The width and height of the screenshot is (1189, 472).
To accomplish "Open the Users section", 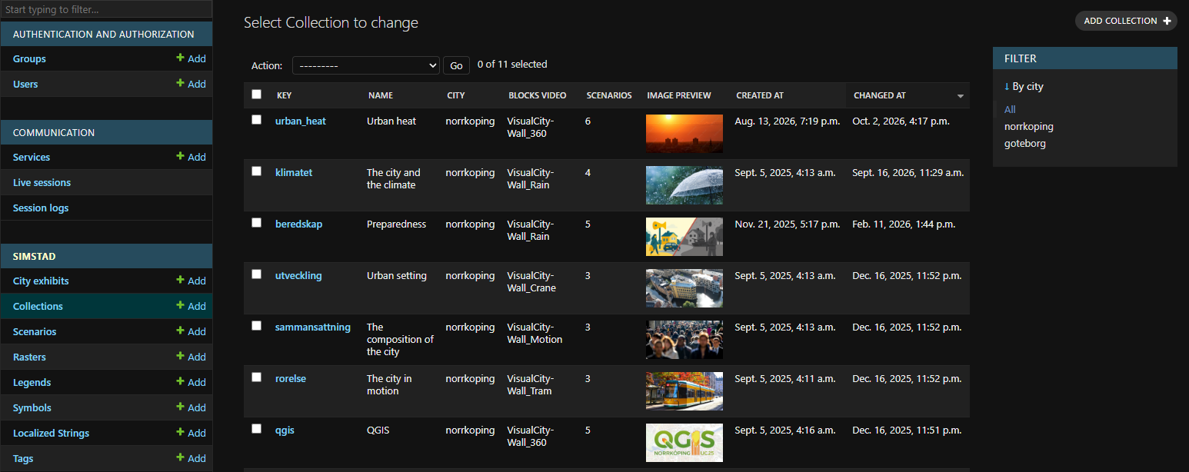I will click(x=25, y=84).
